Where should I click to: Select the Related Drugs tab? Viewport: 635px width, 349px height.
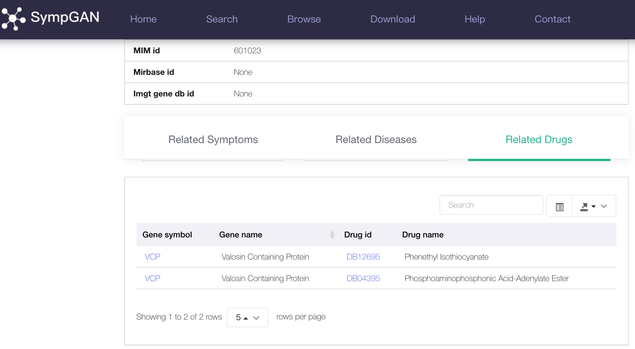coord(539,140)
